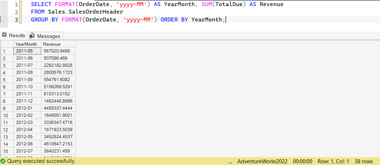Click revenue value 554791.6082
The width and height of the screenshot is (380, 165).
coord(58,79)
